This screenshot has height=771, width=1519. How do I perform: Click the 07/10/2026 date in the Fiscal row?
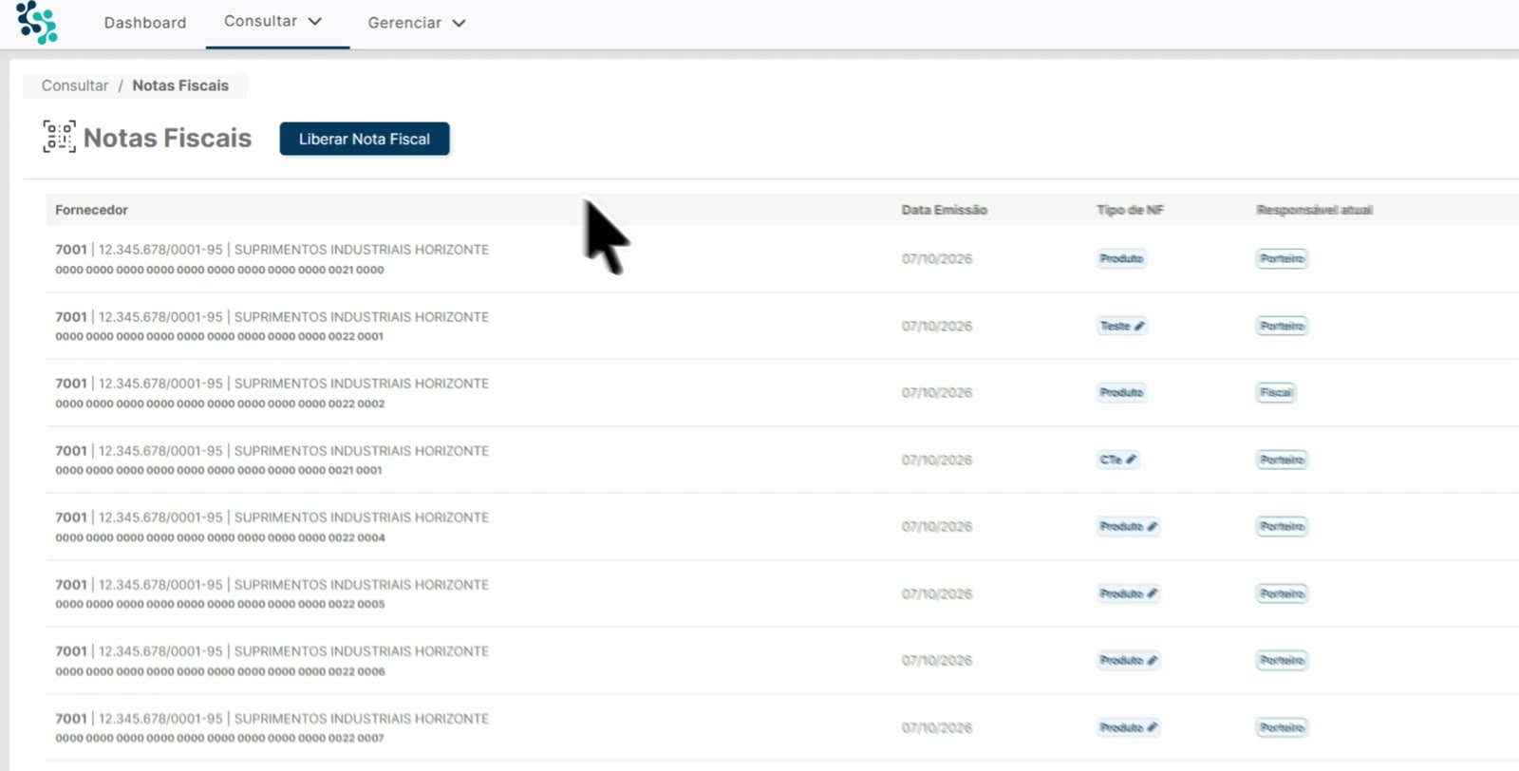(936, 392)
